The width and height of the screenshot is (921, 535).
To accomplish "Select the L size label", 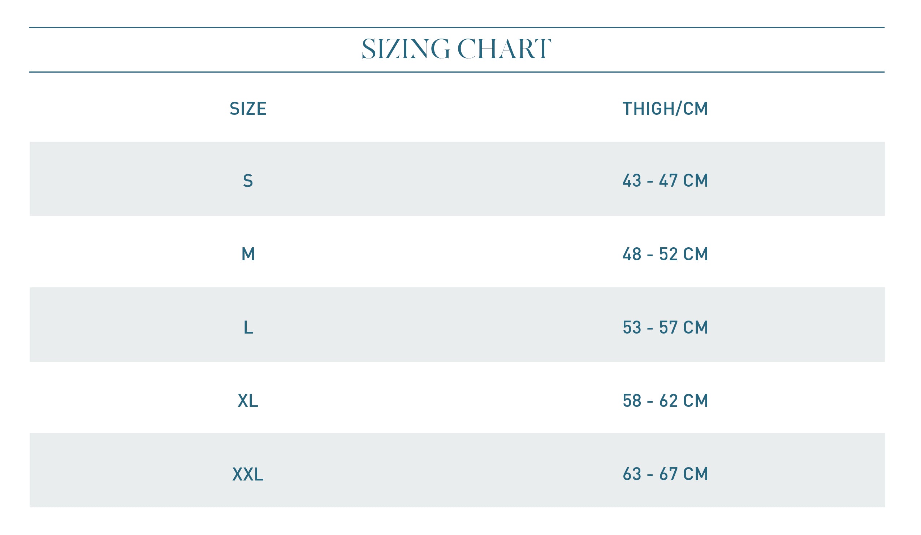I will (x=248, y=327).
